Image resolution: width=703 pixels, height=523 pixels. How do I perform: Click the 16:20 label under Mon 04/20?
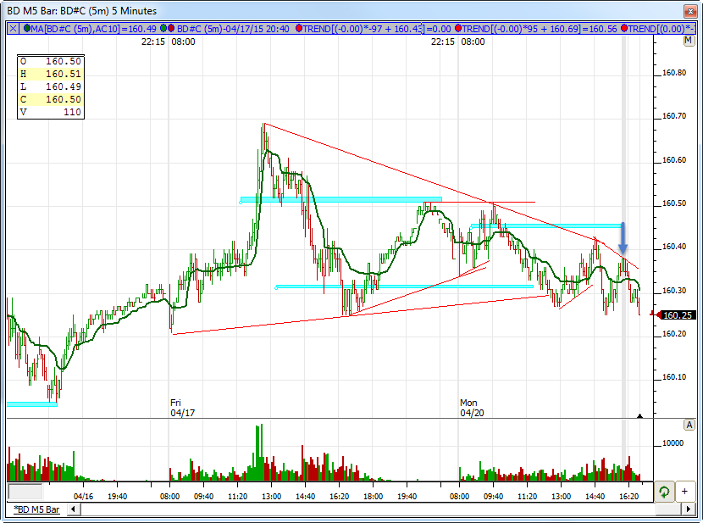(x=628, y=497)
